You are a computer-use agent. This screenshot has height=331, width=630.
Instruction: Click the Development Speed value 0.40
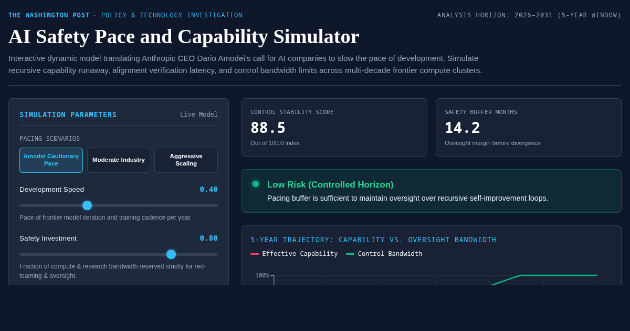pyautogui.click(x=208, y=189)
